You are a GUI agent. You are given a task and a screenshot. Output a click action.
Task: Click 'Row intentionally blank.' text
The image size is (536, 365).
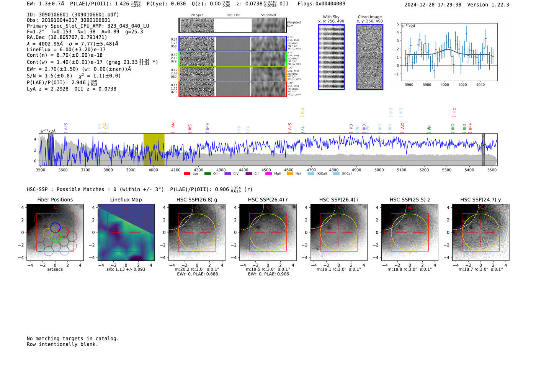pyautogui.click(x=62, y=344)
